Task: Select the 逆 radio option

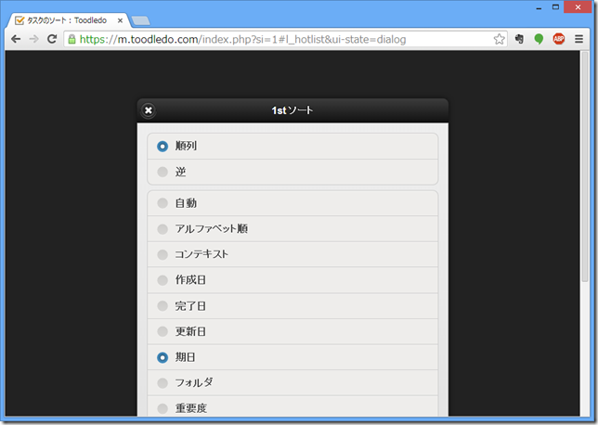Action: [x=292, y=172]
